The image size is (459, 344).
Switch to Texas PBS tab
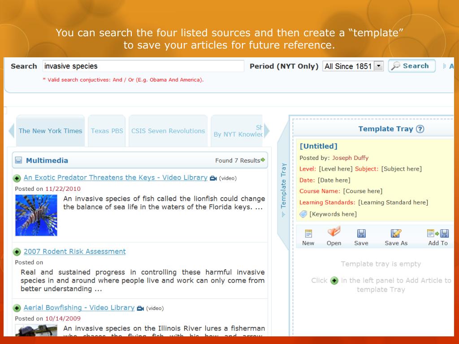(107, 131)
